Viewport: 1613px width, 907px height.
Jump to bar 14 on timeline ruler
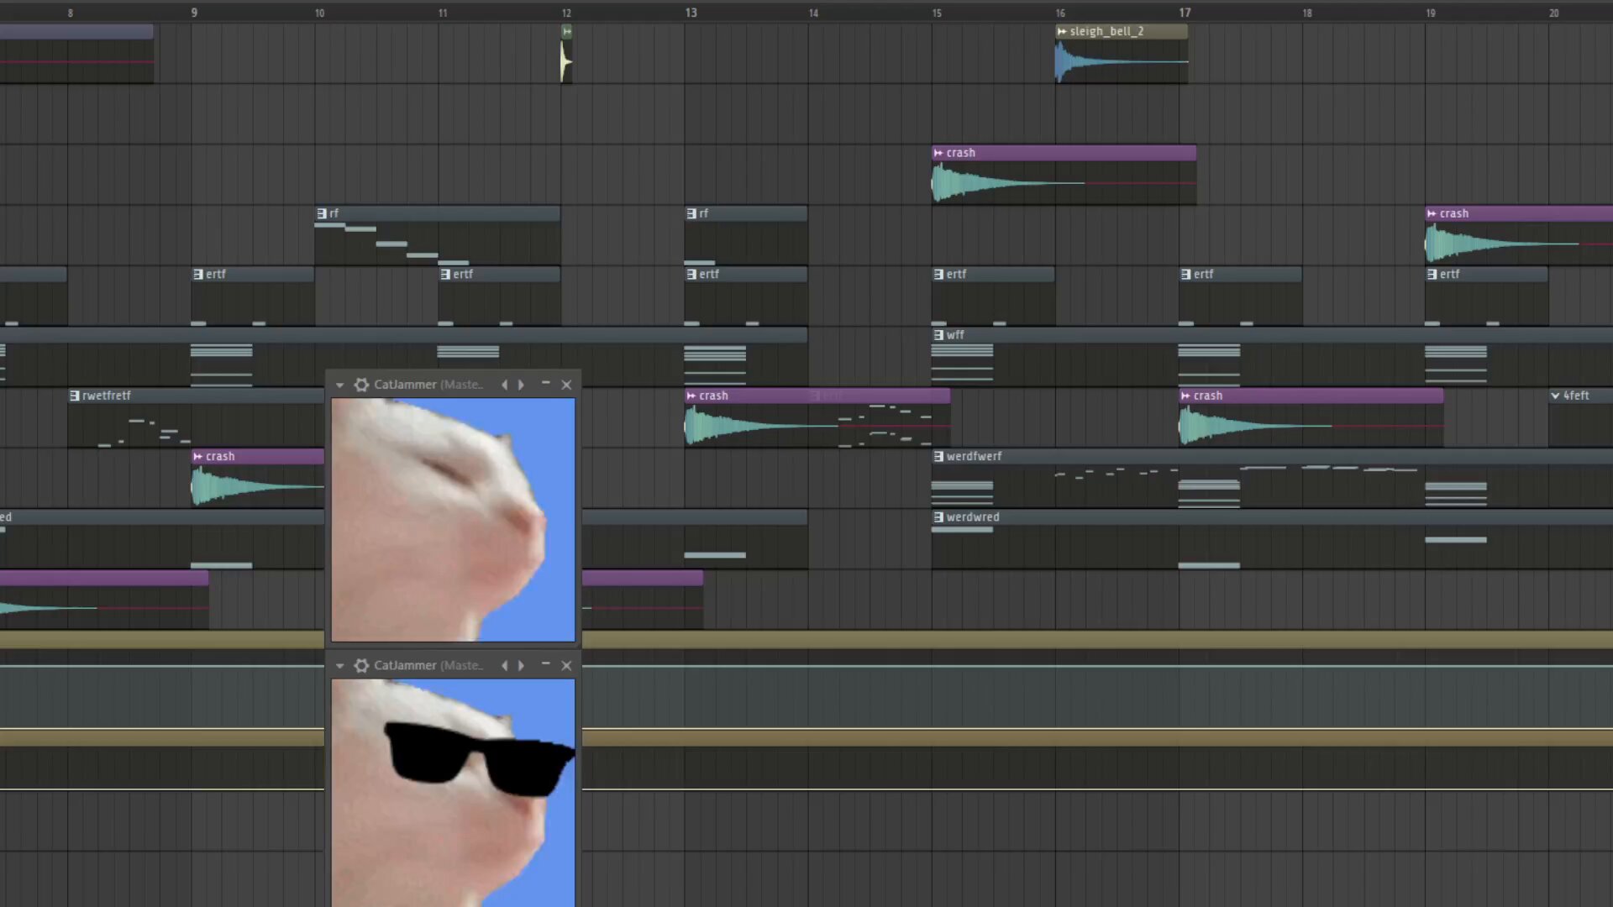813,13
